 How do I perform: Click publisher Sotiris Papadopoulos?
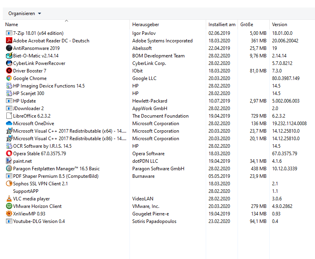pos(154,221)
